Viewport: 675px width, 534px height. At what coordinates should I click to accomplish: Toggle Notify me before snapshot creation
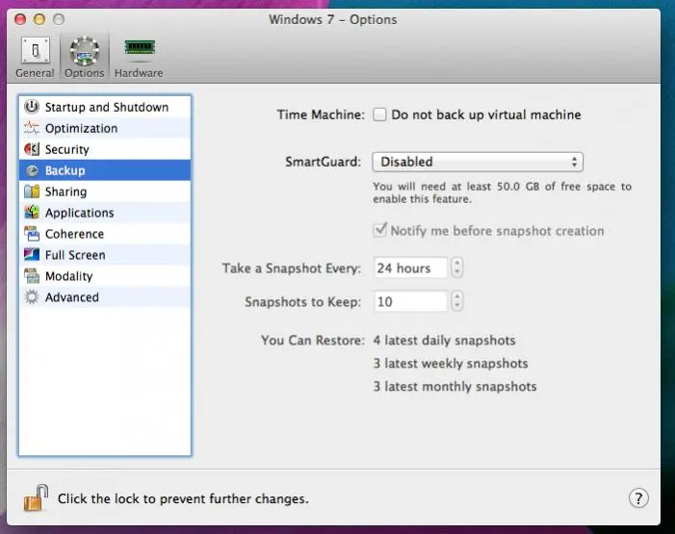pos(380,231)
